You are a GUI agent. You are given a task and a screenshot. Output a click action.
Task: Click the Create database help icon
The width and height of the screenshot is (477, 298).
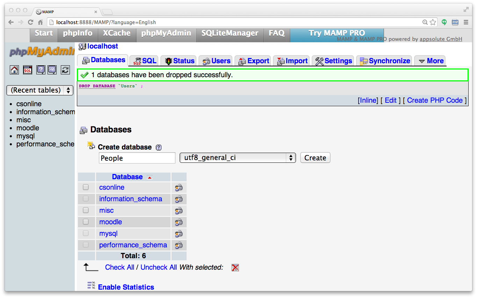(159, 147)
